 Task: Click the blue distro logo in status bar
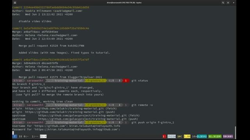coord(15,136)
